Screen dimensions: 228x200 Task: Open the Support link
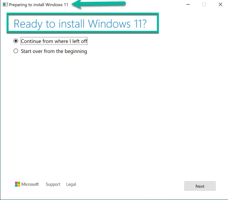tap(53, 184)
